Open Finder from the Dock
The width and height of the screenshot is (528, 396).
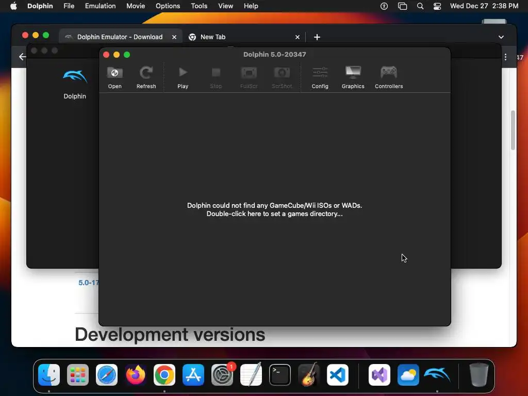[49, 375]
